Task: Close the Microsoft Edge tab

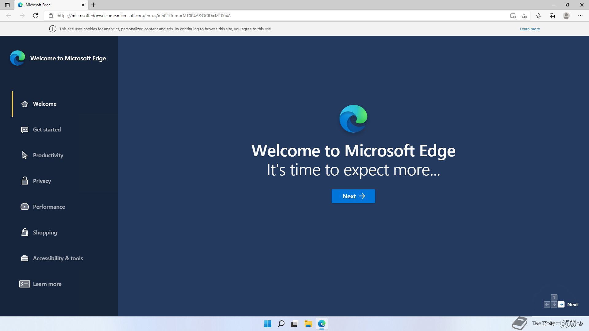Action: [x=83, y=5]
